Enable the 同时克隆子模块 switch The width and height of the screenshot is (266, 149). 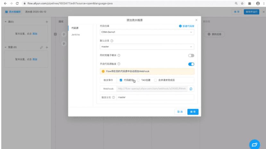tap(191, 55)
